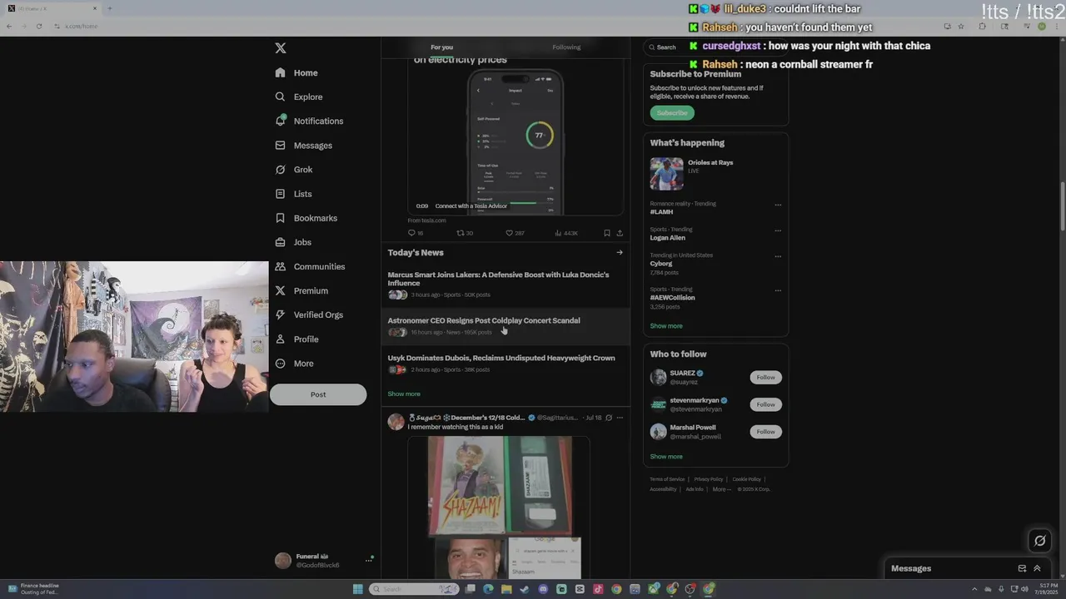
Task: Click Show more under Today's News
Action: tap(404, 394)
